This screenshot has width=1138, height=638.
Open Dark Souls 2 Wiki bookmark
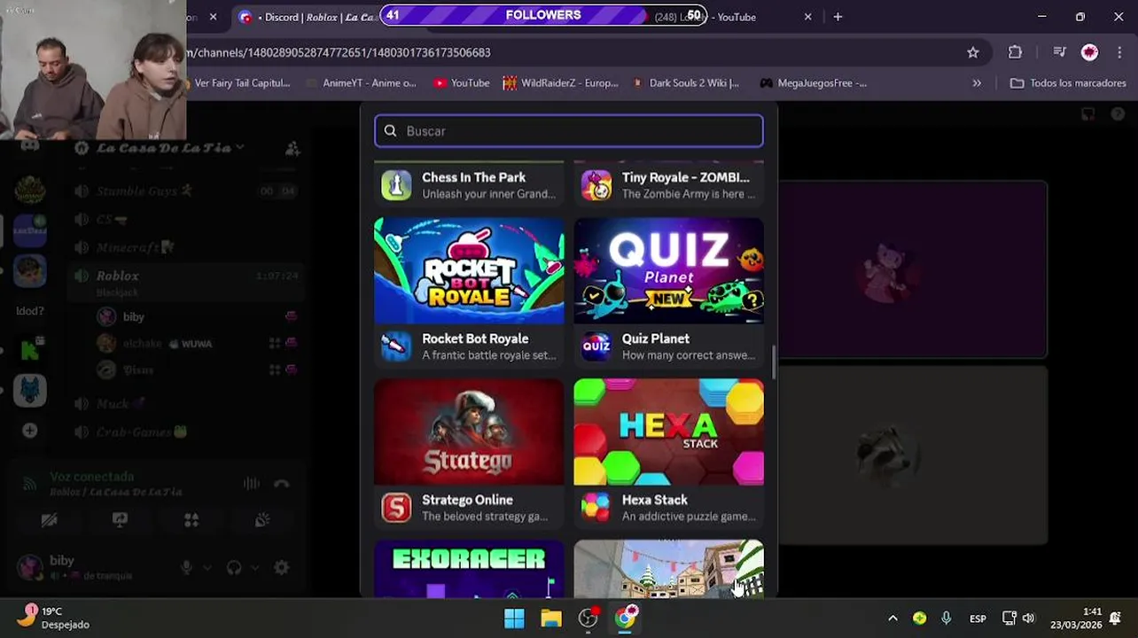[x=686, y=83]
